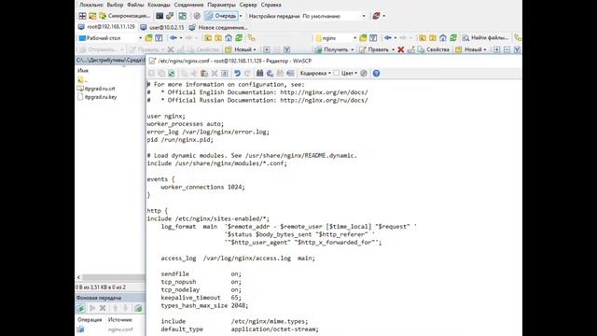This screenshot has width=597, height=336.
Task: Expand the Получить dropdown arrow
Action: (x=353, y=49)
